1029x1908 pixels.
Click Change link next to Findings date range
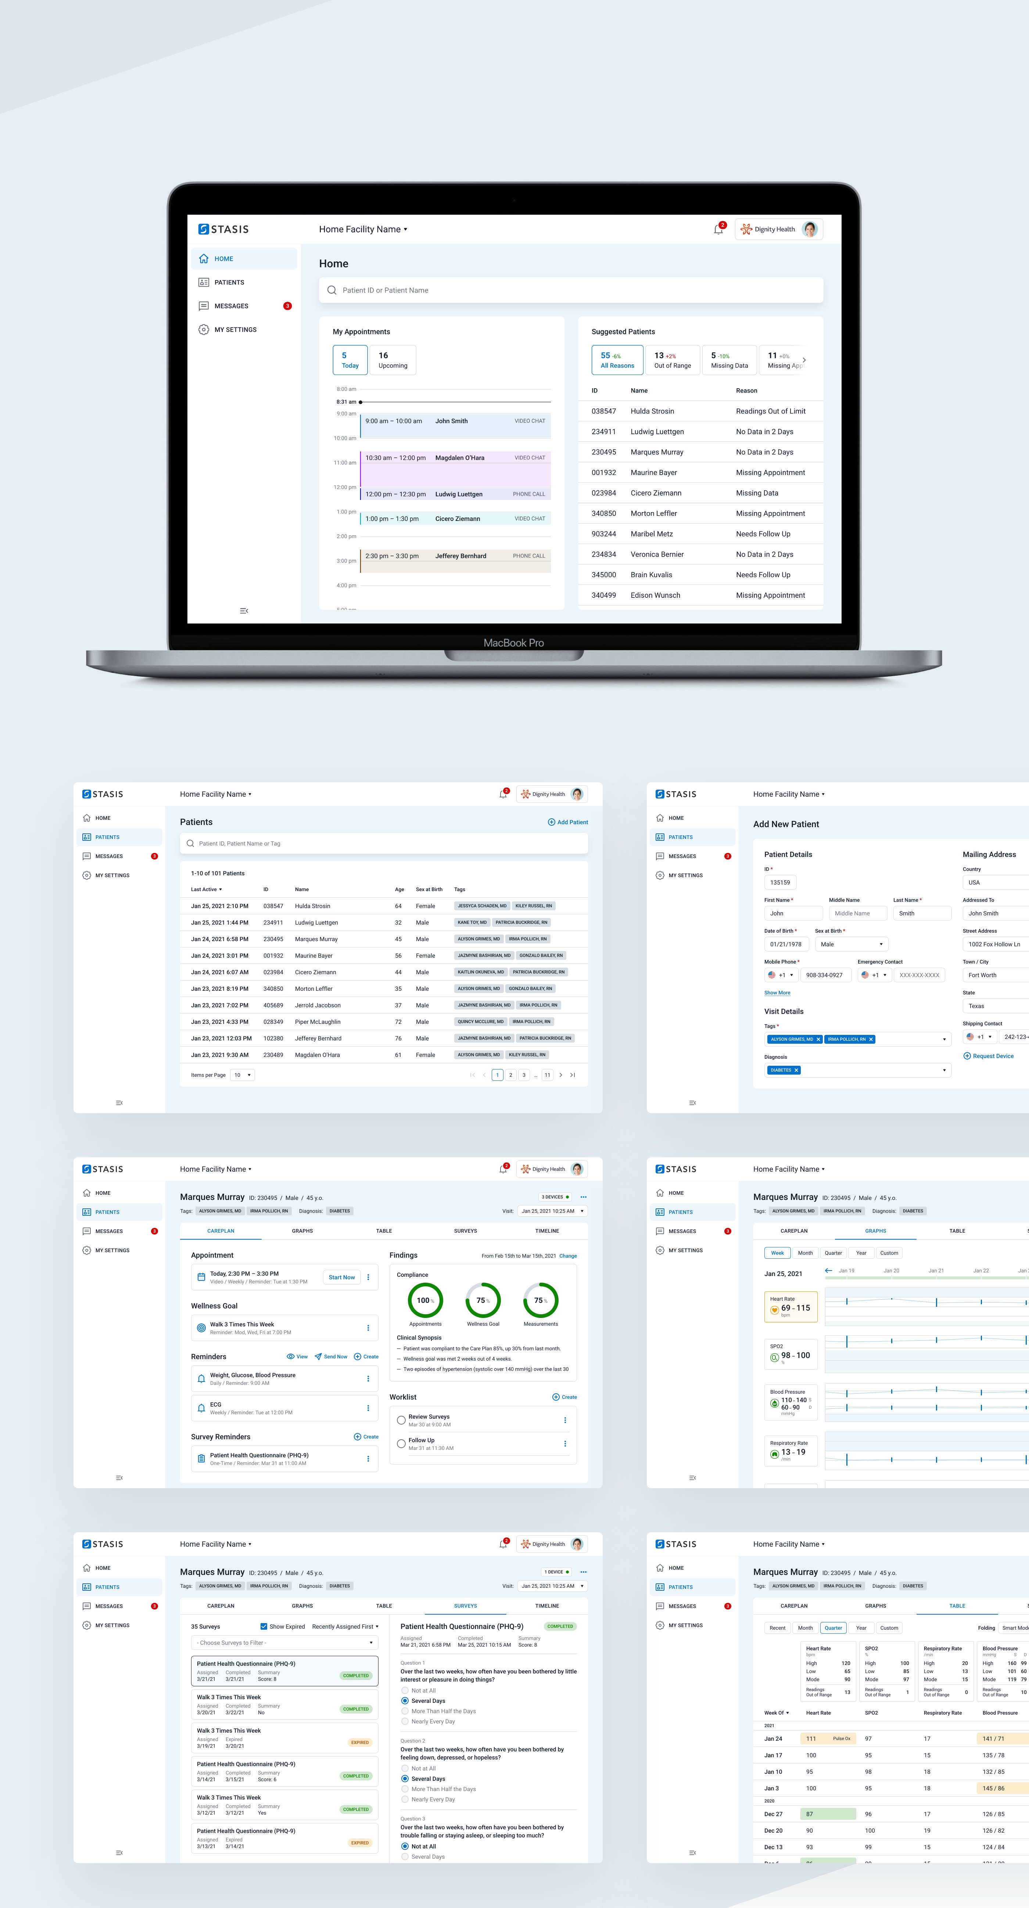pos(568,1256)
